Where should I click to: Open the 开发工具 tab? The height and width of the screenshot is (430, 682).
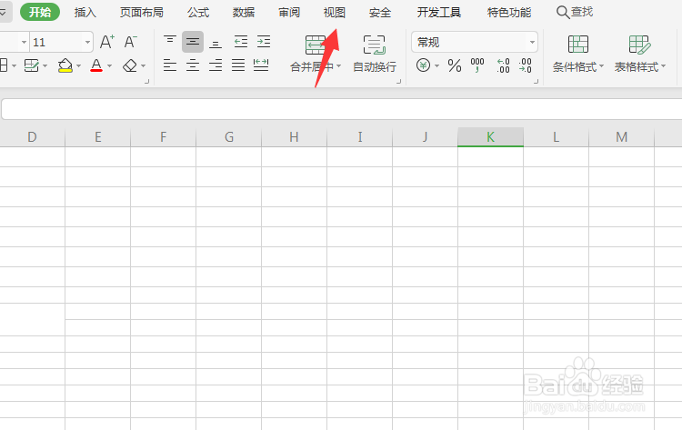coord(439,12)
